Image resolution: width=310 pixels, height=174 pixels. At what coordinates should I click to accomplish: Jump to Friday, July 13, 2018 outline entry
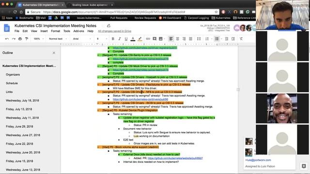[x=19, y=109]
